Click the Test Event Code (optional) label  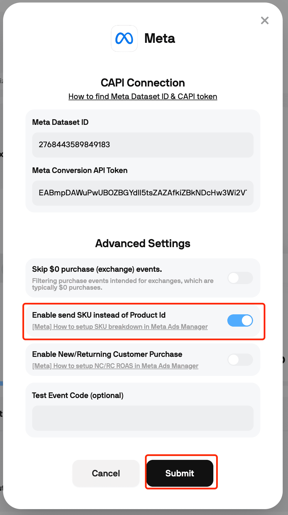78,395
